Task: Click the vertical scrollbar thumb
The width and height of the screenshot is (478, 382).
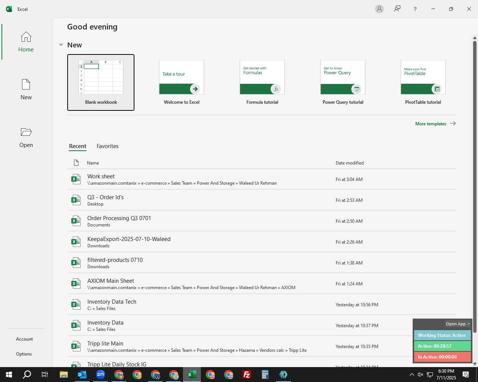Action: (475, 187)
